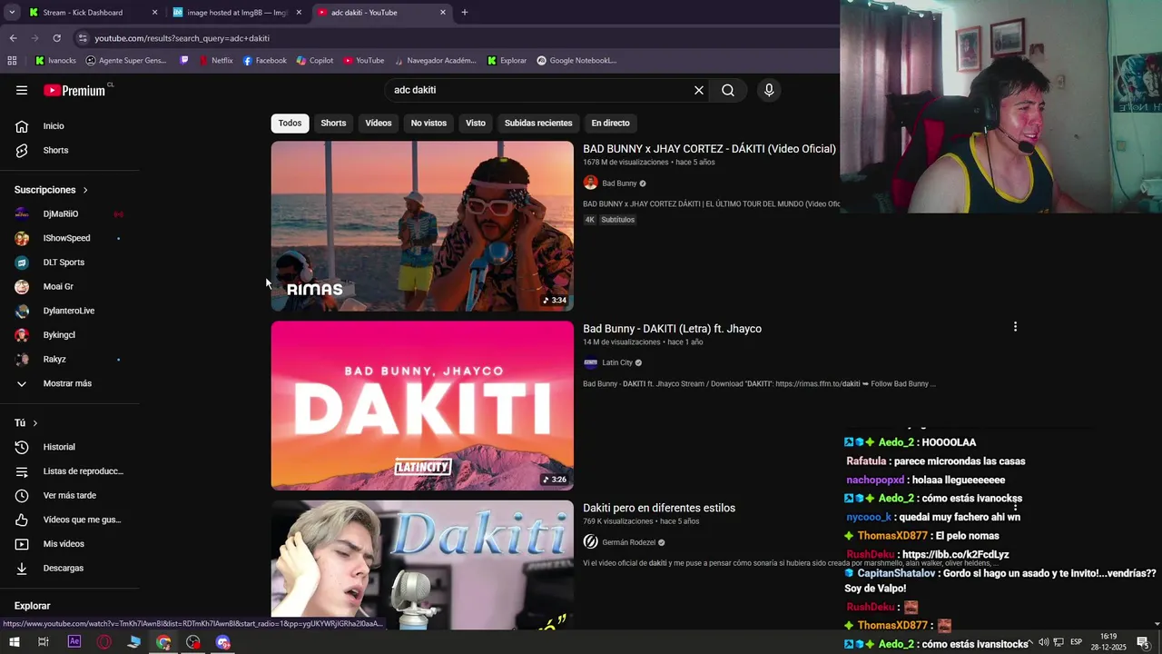Play the Bad Bunny DÁKITI official video thumbnail
1162x654 pixels.
[x=422, y=226]
